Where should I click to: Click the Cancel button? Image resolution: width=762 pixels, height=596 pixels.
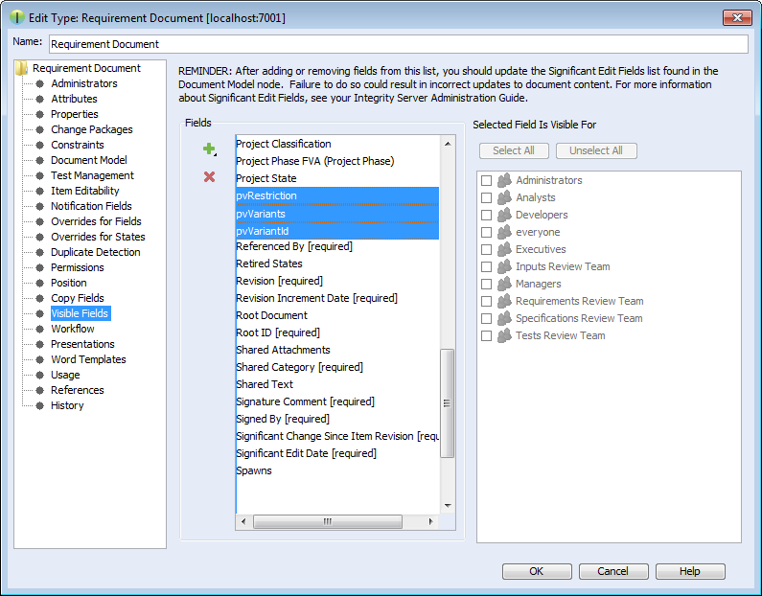click(x=612, y=571)
